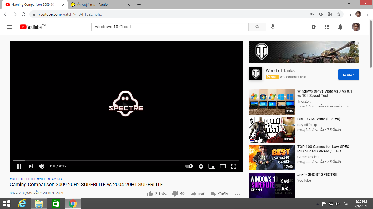The image size is (373, 209).
Task: Open File Explorer from taskbar
Action: pyautogui.click(x=39, y=204)
